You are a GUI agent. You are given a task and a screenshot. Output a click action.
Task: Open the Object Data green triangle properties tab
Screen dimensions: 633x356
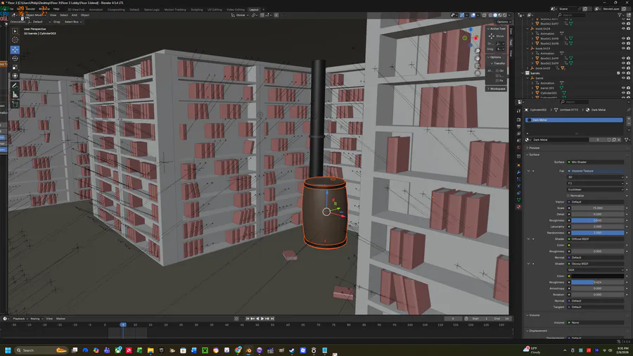coord(519,200)
